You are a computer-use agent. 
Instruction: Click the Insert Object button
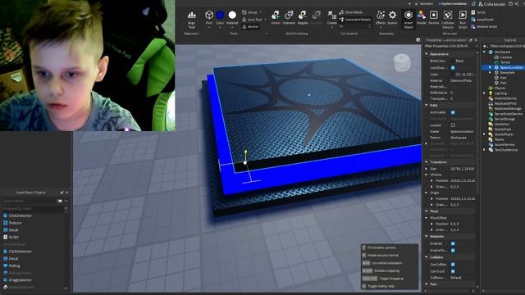point(409,20)
